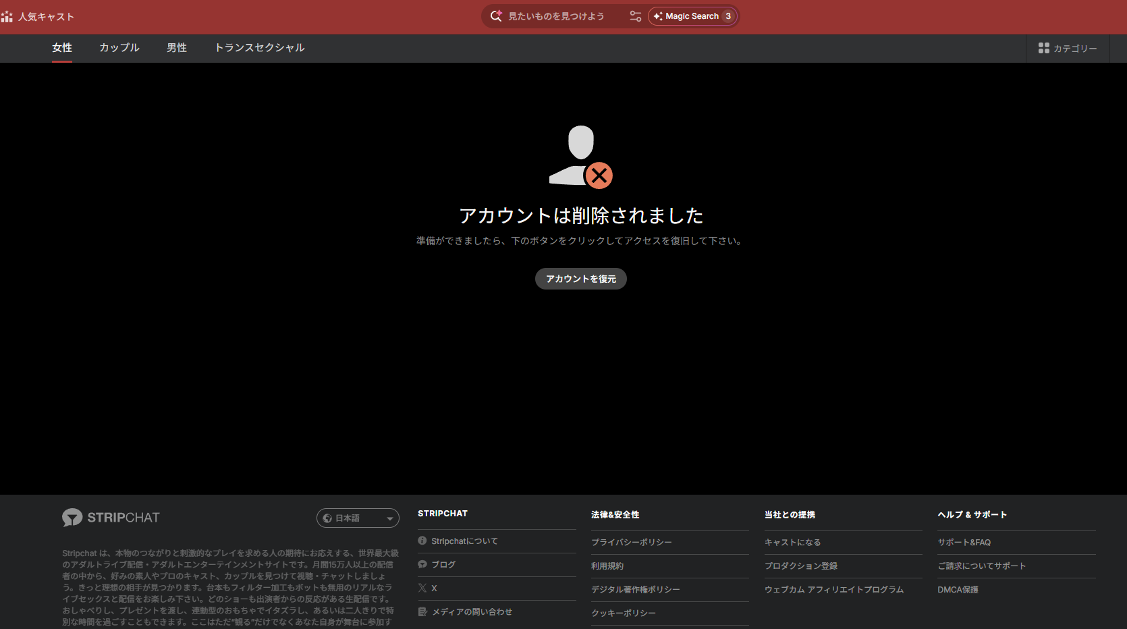Open the クッキーポリシー link
1127x629 pixels.
624,613
